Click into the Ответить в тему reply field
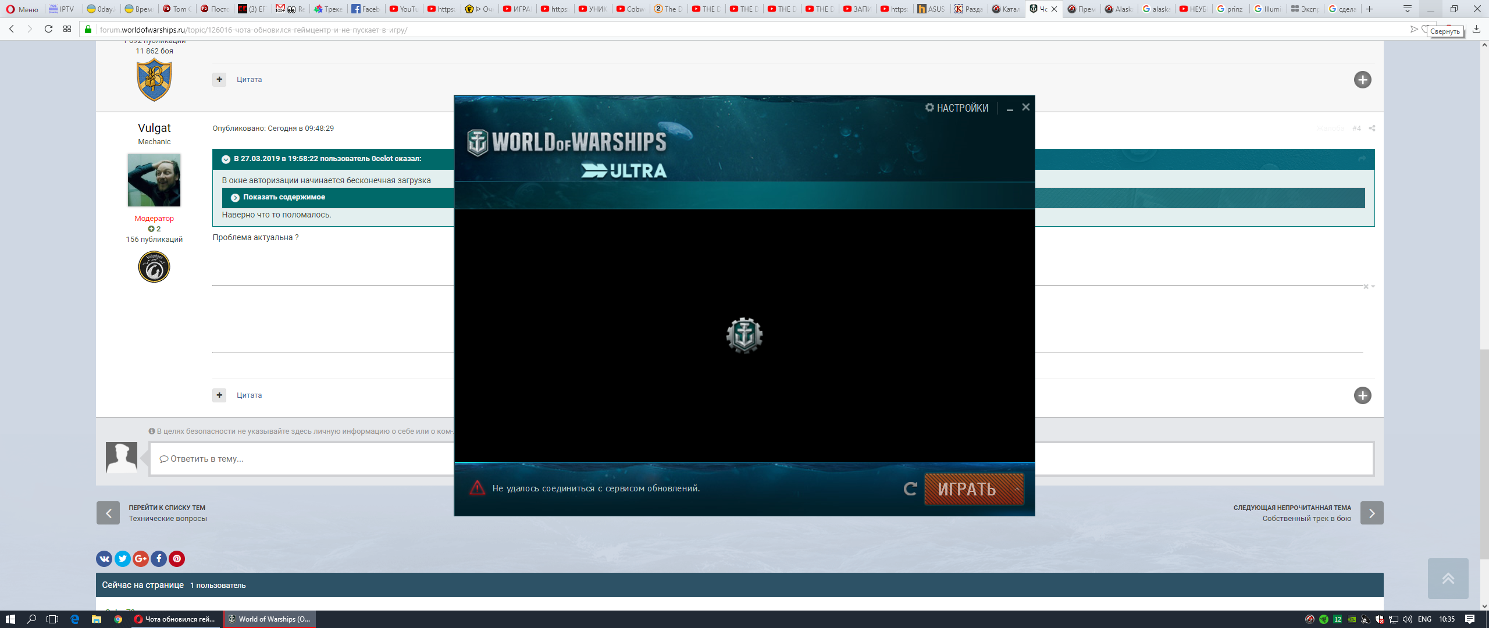 point(761,459)
